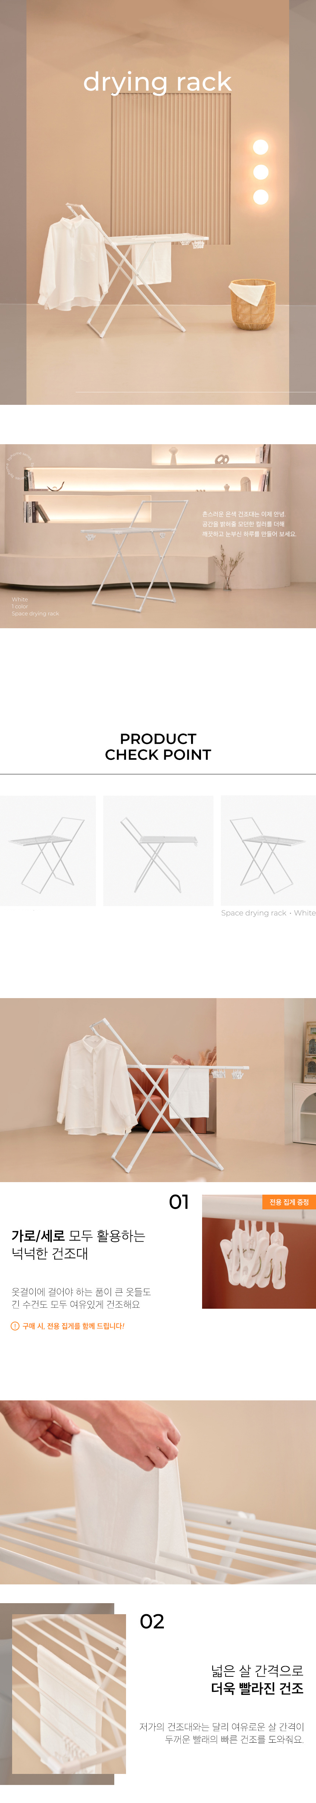The width and height of the screenshot is (316, 1803).
Task: Click the "Space drying rack · White" caption
Action: [x=269, y=913]
